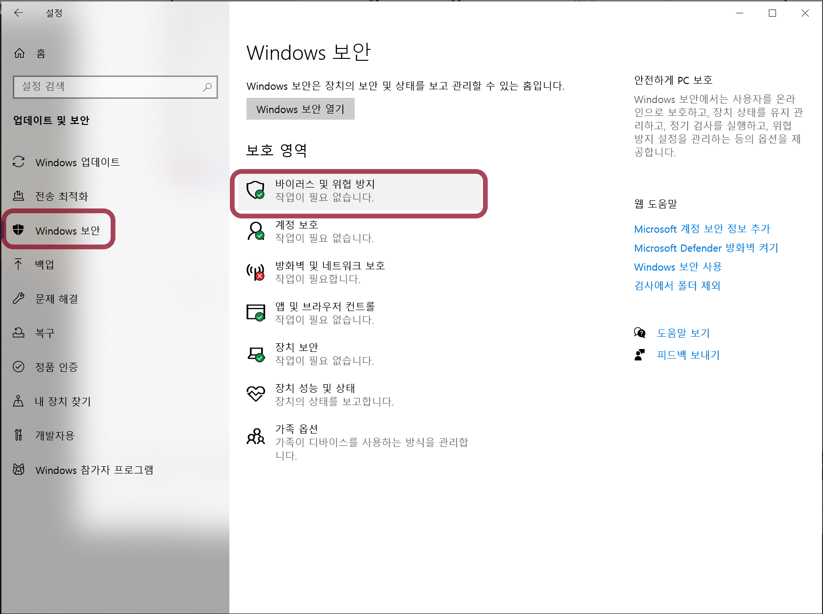Open 방화벽 및 네트워크 보호 area

[359, 272]
